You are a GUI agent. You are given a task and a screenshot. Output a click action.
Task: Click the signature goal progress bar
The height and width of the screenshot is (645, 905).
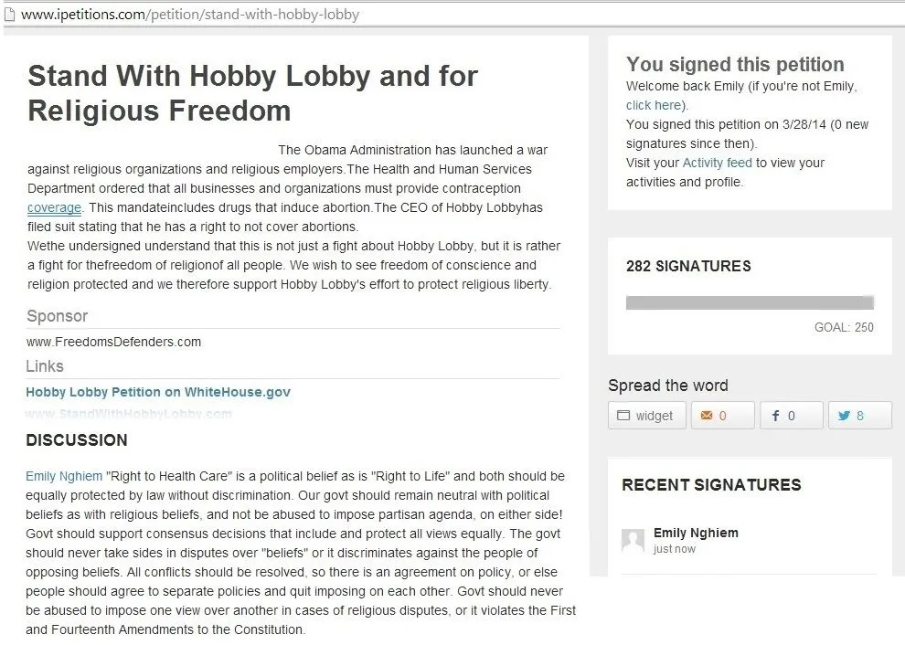click(x=750, y=302)
